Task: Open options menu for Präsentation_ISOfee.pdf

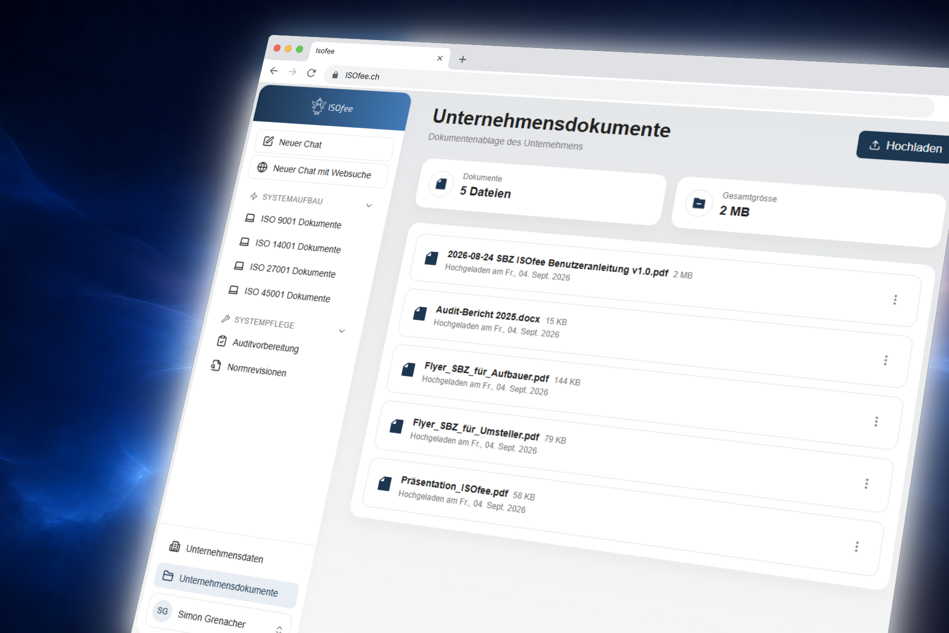Action: tap(857, 546)
